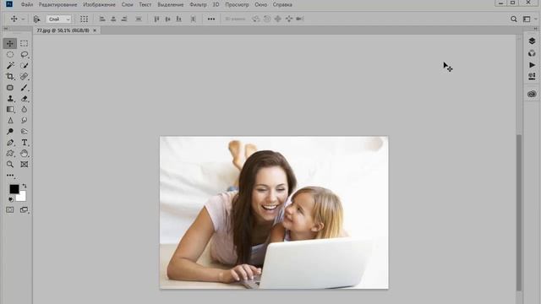Align right edges in options bar
The image size is (541, 304).
124,19
